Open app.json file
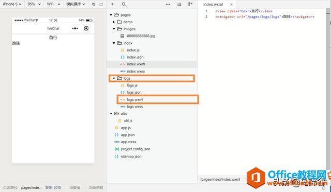Screen dimensions: 331x192 (x=128, y=135)
